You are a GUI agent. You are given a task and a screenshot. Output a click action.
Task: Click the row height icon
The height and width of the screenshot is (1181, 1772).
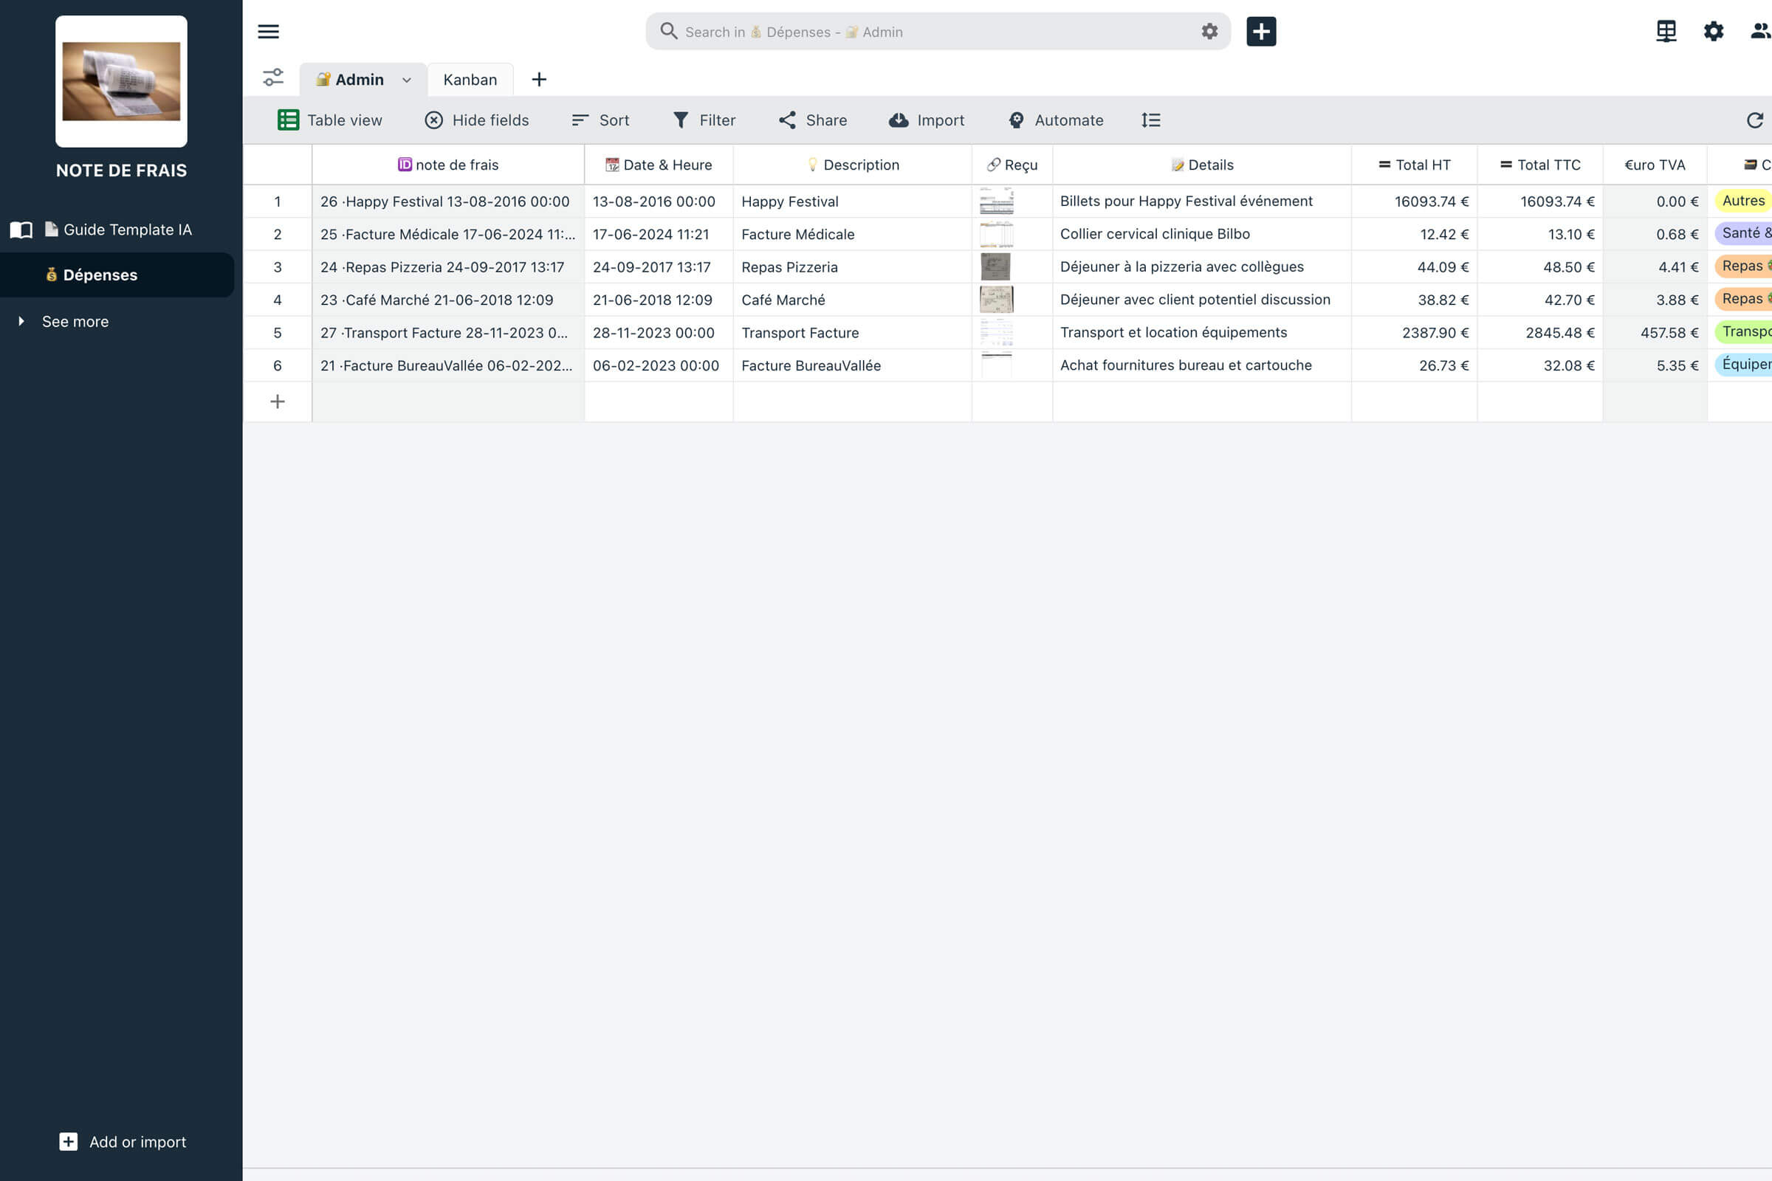(1150, 120)
